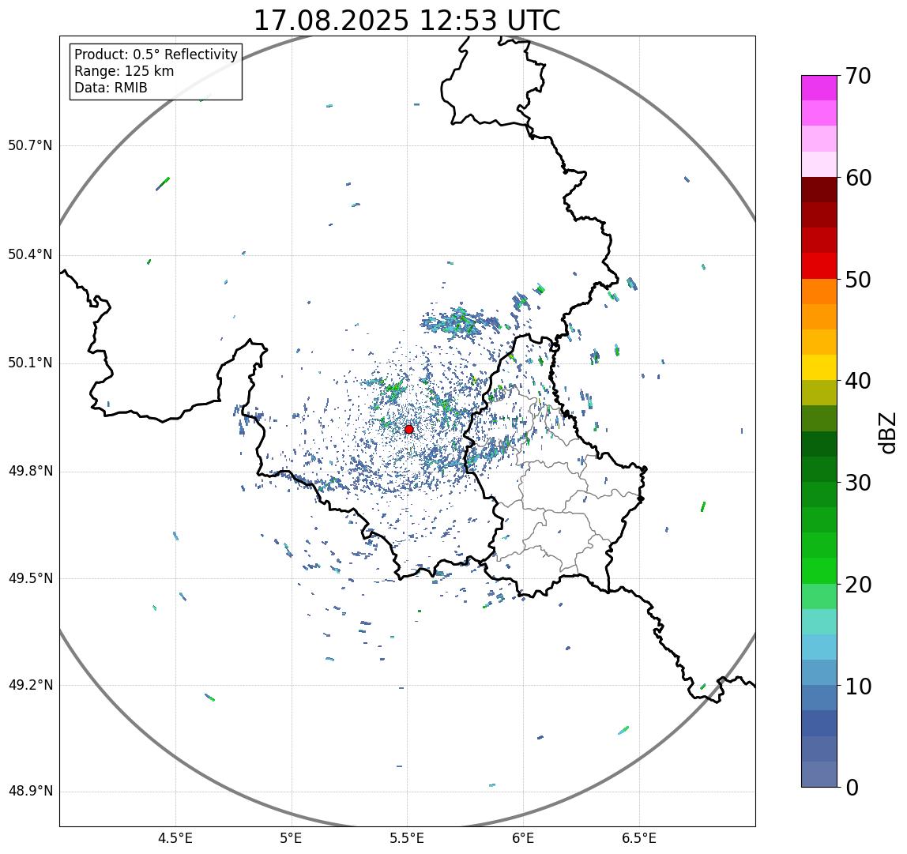Image resolution: width=907 pixels, height=854 pixels.
Task: Click the 50.7°N latitude label
Action: [30, 145]
